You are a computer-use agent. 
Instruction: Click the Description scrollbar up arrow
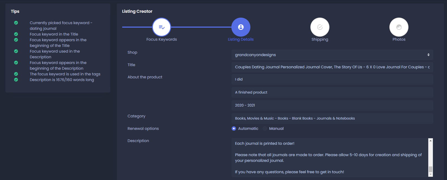click(430, 140)
